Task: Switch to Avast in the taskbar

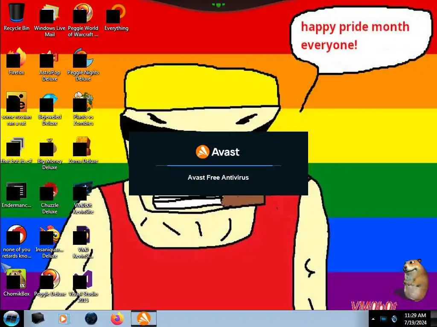Action: [144, 318]
